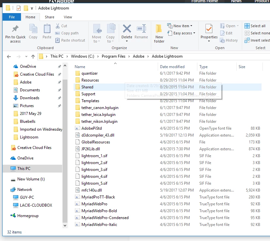Viewport: 270px width, 241px height.
Task: Click Windows (C:) in the address path
Action: (x=82, y=56)
